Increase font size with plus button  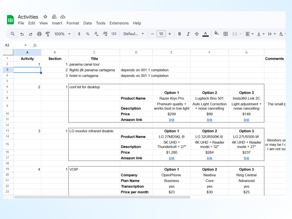coord(170,34)
